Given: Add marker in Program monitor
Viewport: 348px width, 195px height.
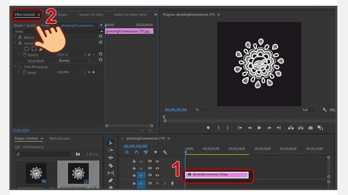Looking at the screenshot, I should [208, 128].
